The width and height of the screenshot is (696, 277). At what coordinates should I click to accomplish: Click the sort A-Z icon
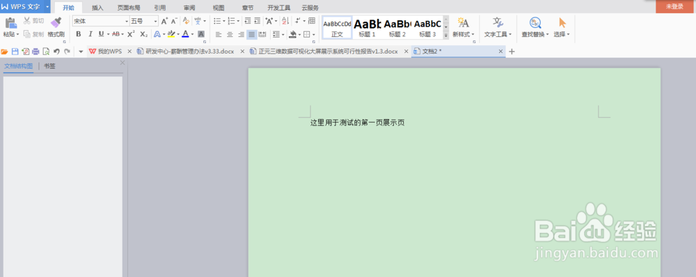285,21
